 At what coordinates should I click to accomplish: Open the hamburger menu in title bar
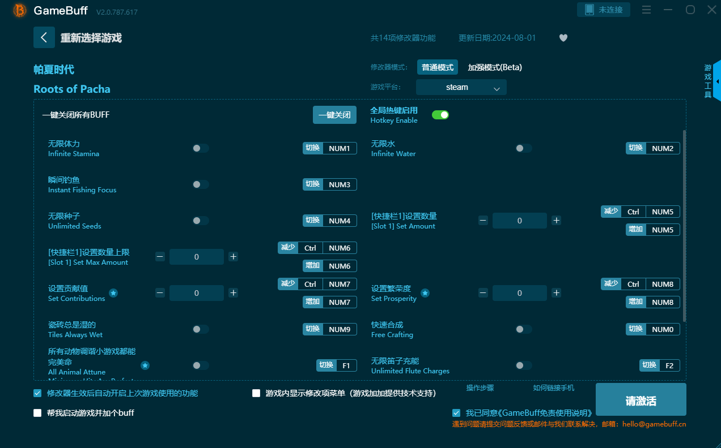[646, 10]
